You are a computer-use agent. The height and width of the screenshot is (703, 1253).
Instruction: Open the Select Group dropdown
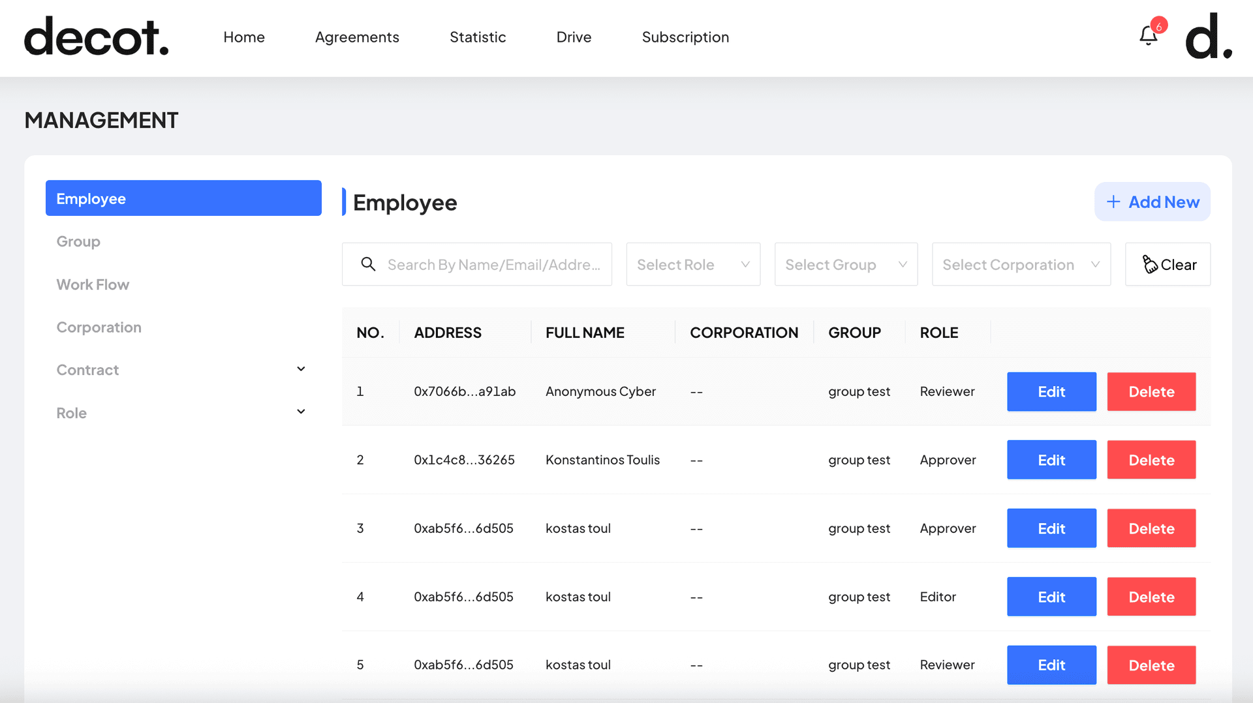point(846,264)
